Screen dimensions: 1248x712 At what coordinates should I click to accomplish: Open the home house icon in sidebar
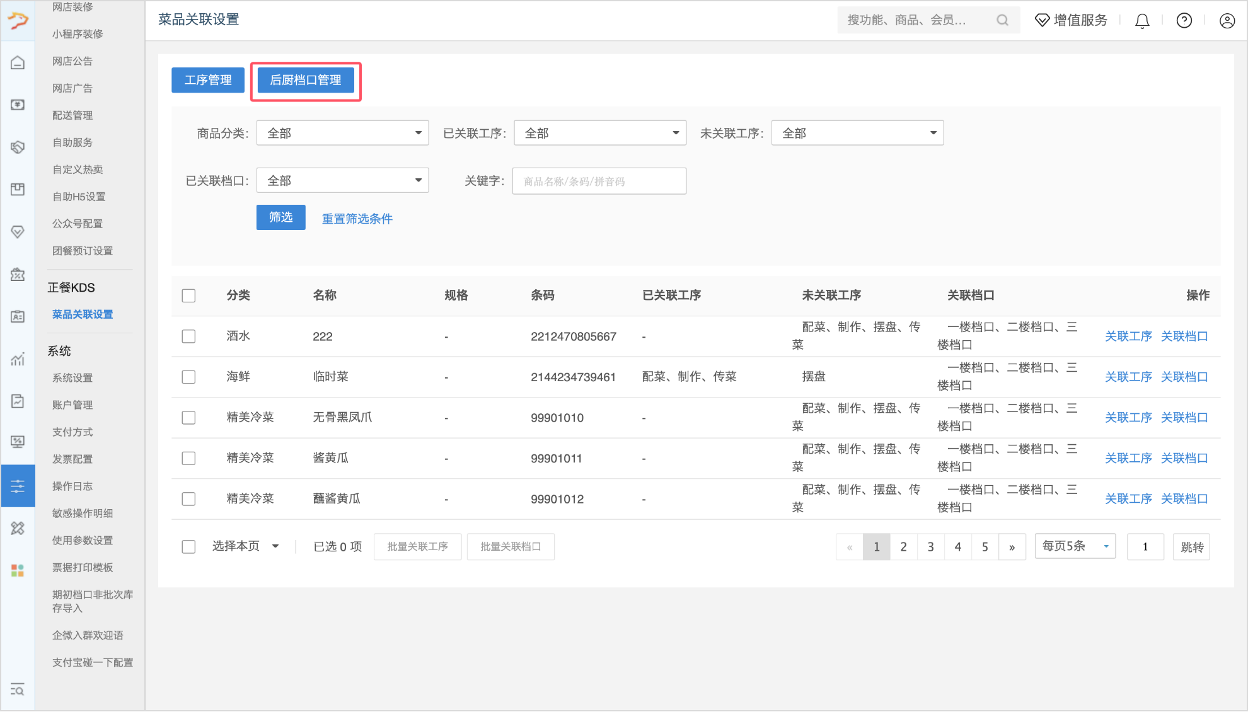[18, 62]
